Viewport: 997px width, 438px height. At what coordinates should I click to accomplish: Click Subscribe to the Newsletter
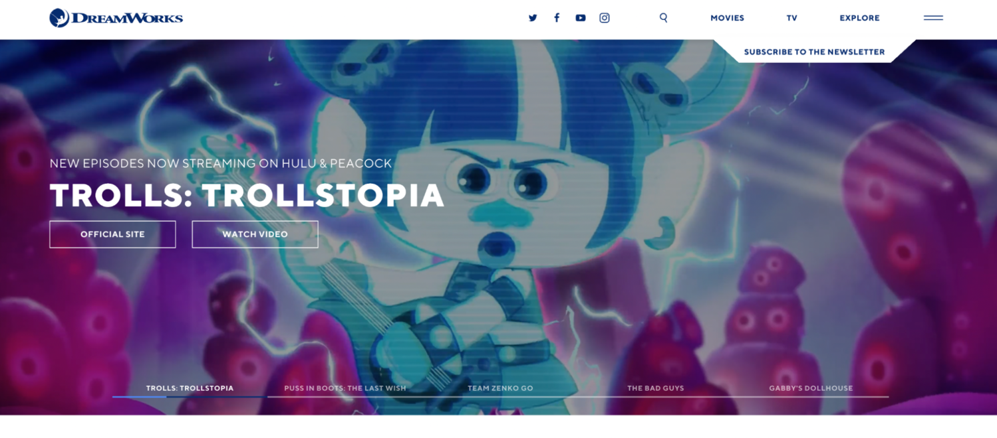814,52
